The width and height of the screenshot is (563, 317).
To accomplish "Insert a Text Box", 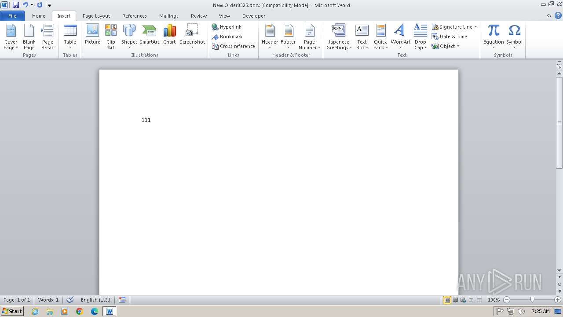I will [362, 37].
